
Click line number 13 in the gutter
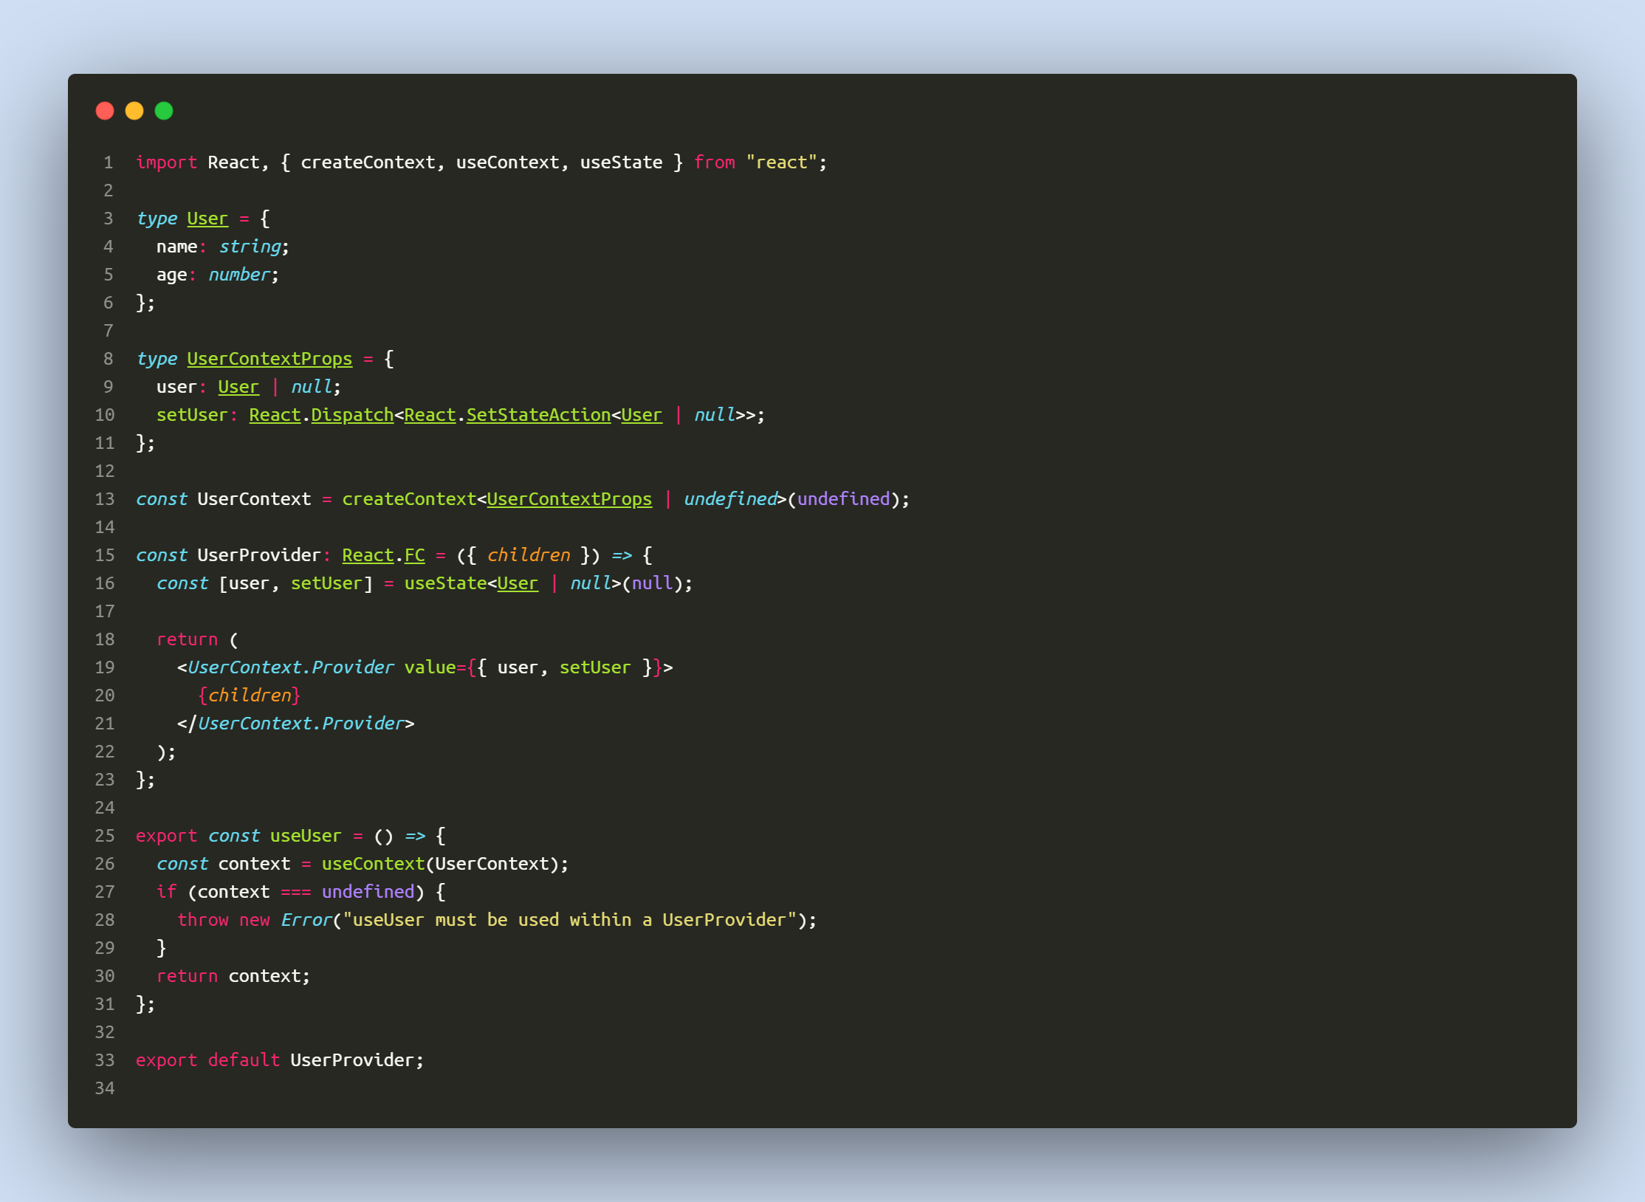[x=105, y=499]
